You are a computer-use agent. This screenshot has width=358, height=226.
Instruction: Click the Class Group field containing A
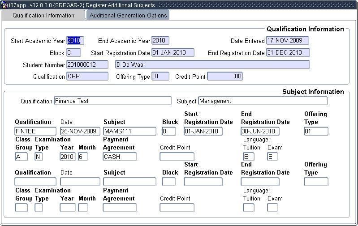pyautogui.click(x=21, y=157)
